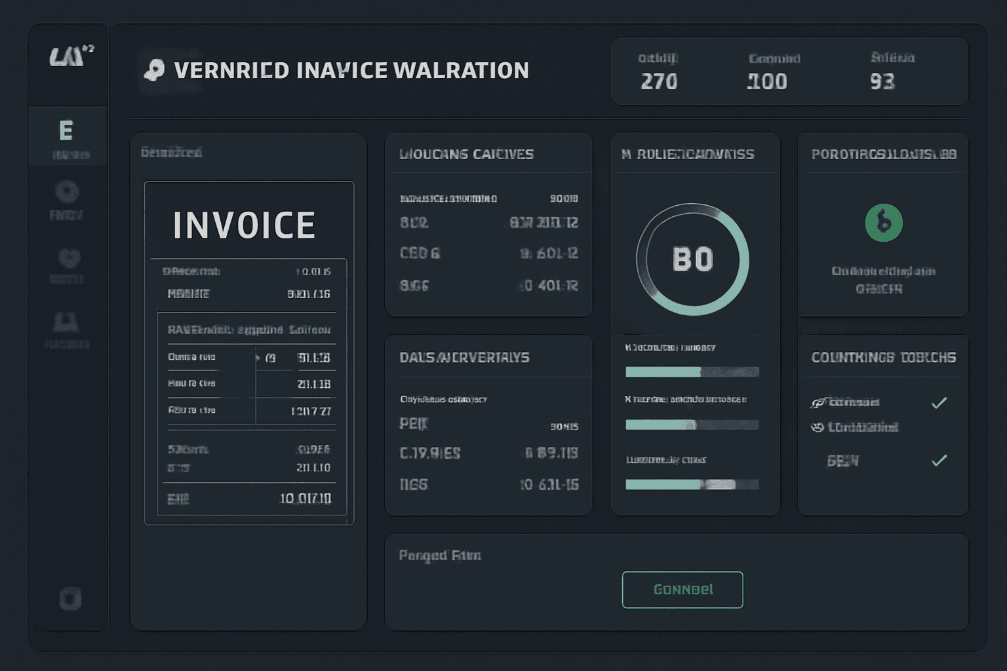
Task: Click the icon beside the Vernried Inavice title
Action: (x=154, y=70)
